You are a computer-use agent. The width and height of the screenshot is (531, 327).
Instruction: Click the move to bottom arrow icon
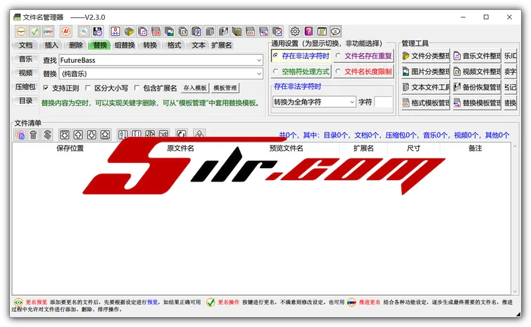point(106,135)
